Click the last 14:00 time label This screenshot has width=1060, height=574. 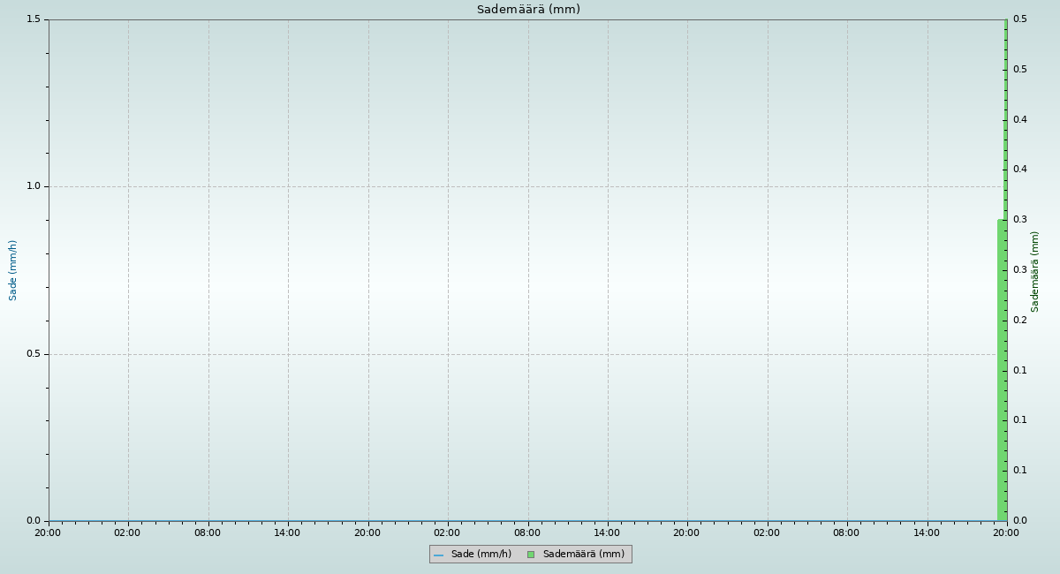coord(927,532)
